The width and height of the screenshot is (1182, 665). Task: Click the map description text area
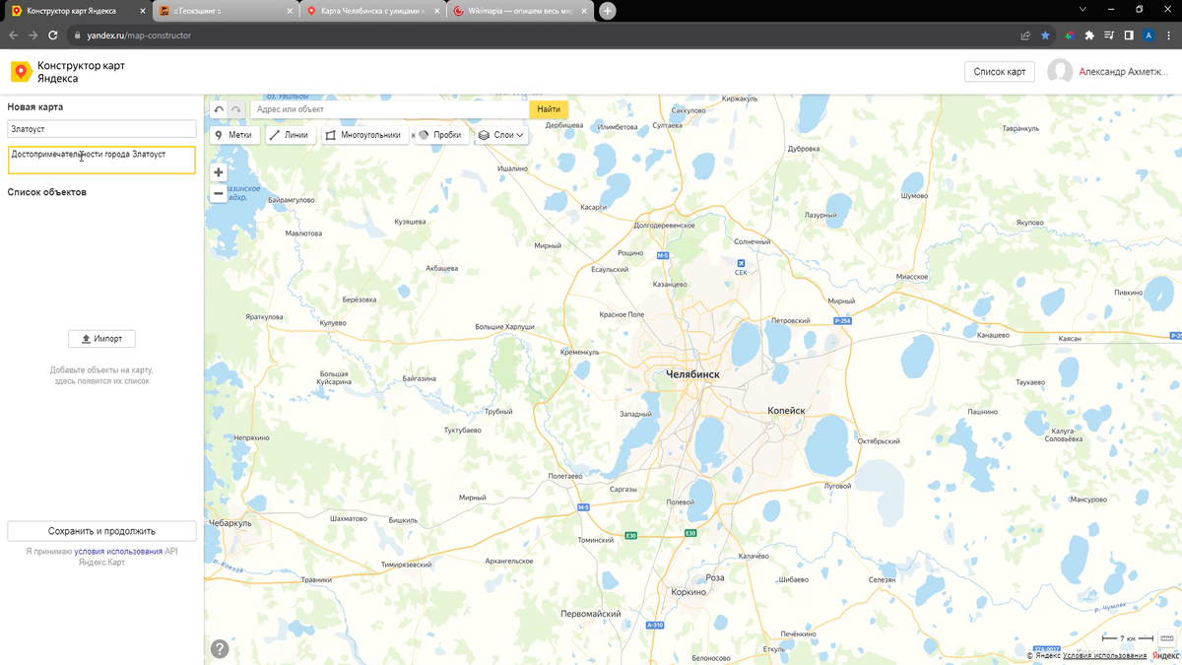[101, 160]
